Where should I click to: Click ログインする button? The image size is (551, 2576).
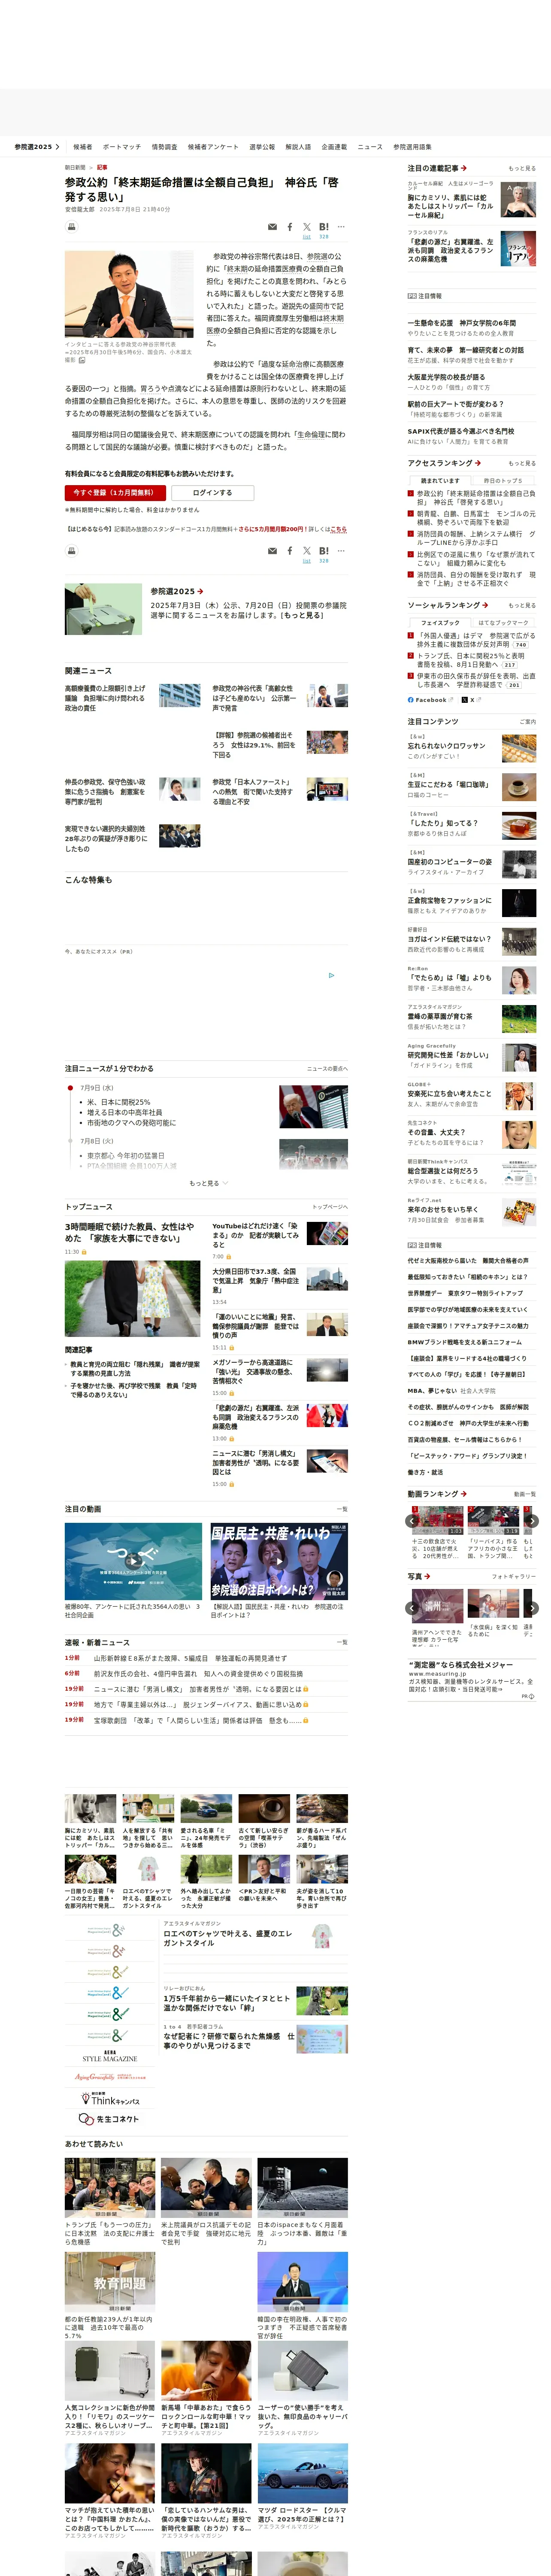[212, 493]
